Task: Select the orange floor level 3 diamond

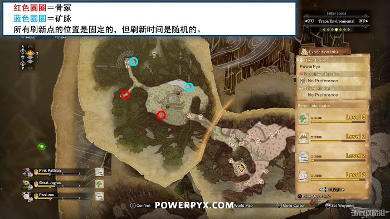Action: coord(30,53)
